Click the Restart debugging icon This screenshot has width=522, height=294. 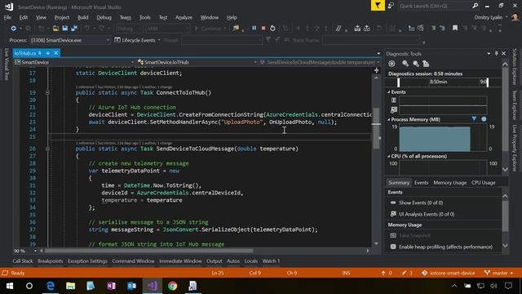tap(272, 29)
